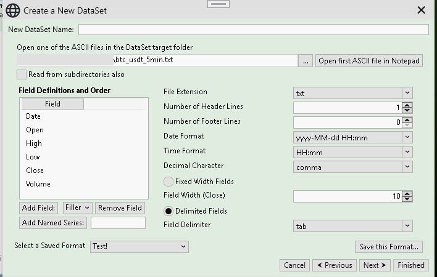Open the Select a Saved Format dropdown

pyautogui.click(x=139, y=246)
